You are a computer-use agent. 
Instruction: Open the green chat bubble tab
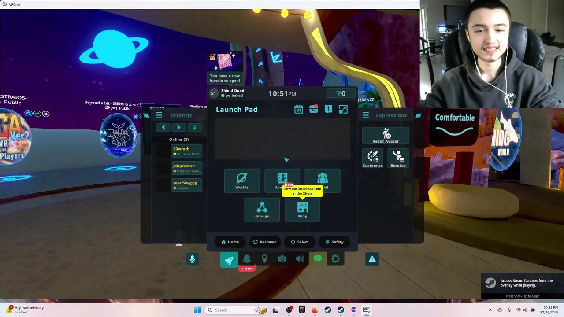tap(318, 259)
